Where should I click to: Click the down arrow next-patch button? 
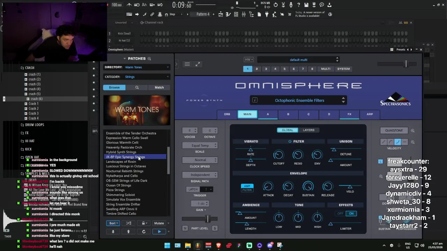tap(113, 231)
